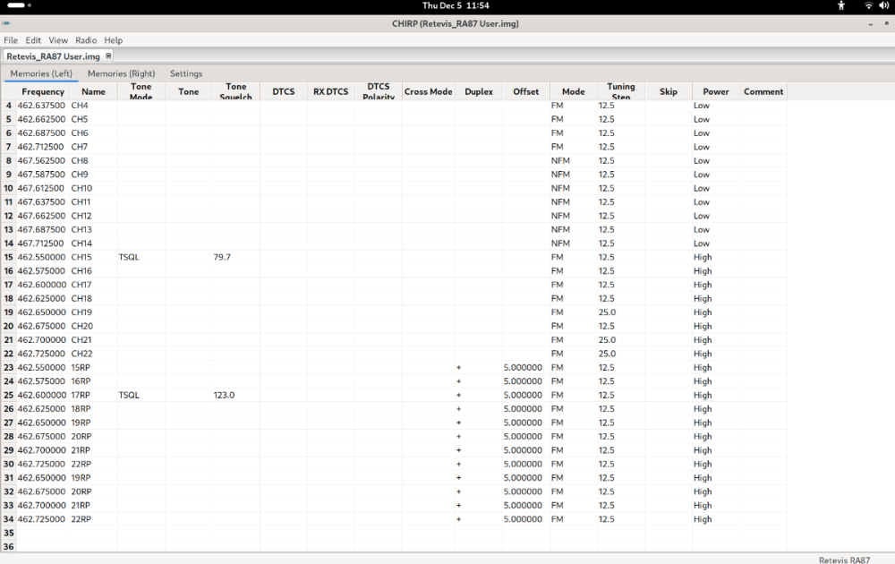Open the Help menu
This screenshot has width=895, height=564.
pos(113,40)
